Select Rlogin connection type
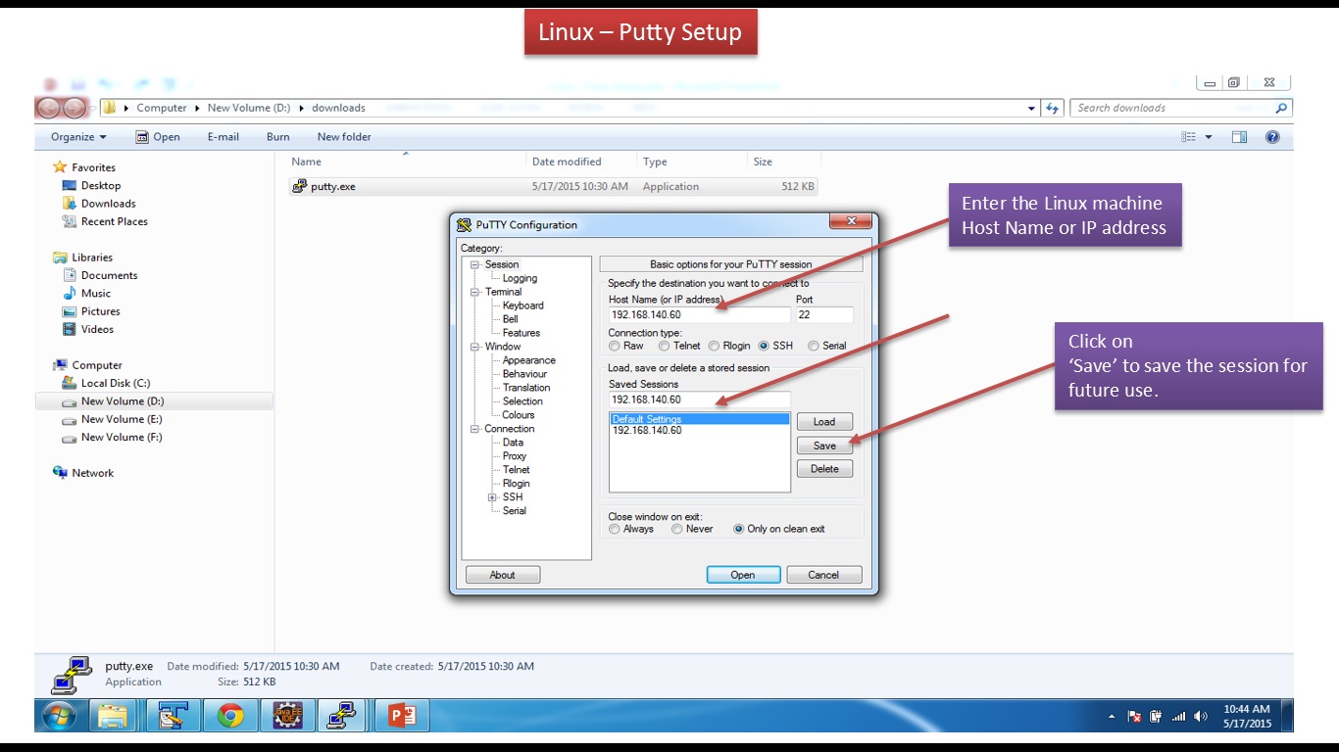This screenshot has height=752, width=1339. tap(714, 346)
